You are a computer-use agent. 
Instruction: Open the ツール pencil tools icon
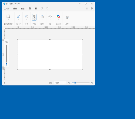click(26, 16)
